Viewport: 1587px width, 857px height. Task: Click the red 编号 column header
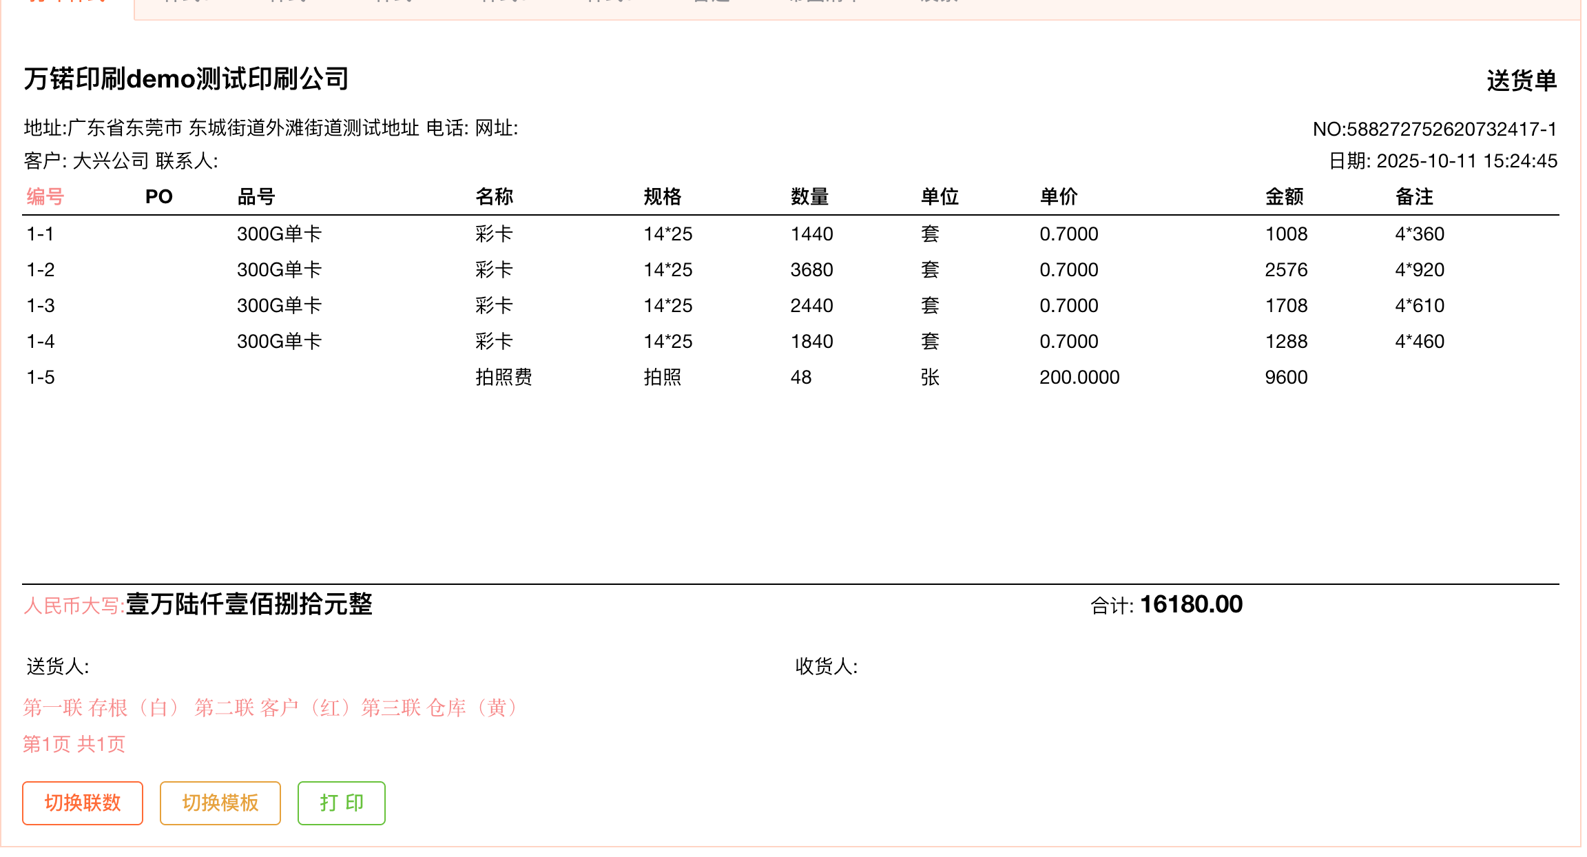pyautogui.click(x=45, y=197)
